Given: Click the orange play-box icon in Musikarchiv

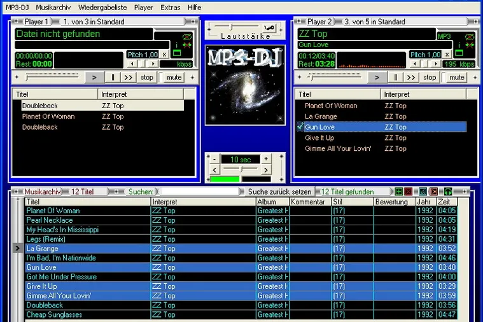Looking at the screenshot, I should (x=433, y=192).
